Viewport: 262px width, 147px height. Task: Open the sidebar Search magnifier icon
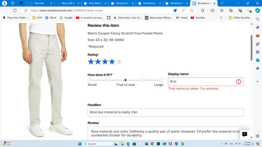point(257,19)
